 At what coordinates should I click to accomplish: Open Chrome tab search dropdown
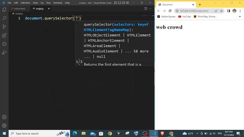pyautogui.click(x=215, y=3)
